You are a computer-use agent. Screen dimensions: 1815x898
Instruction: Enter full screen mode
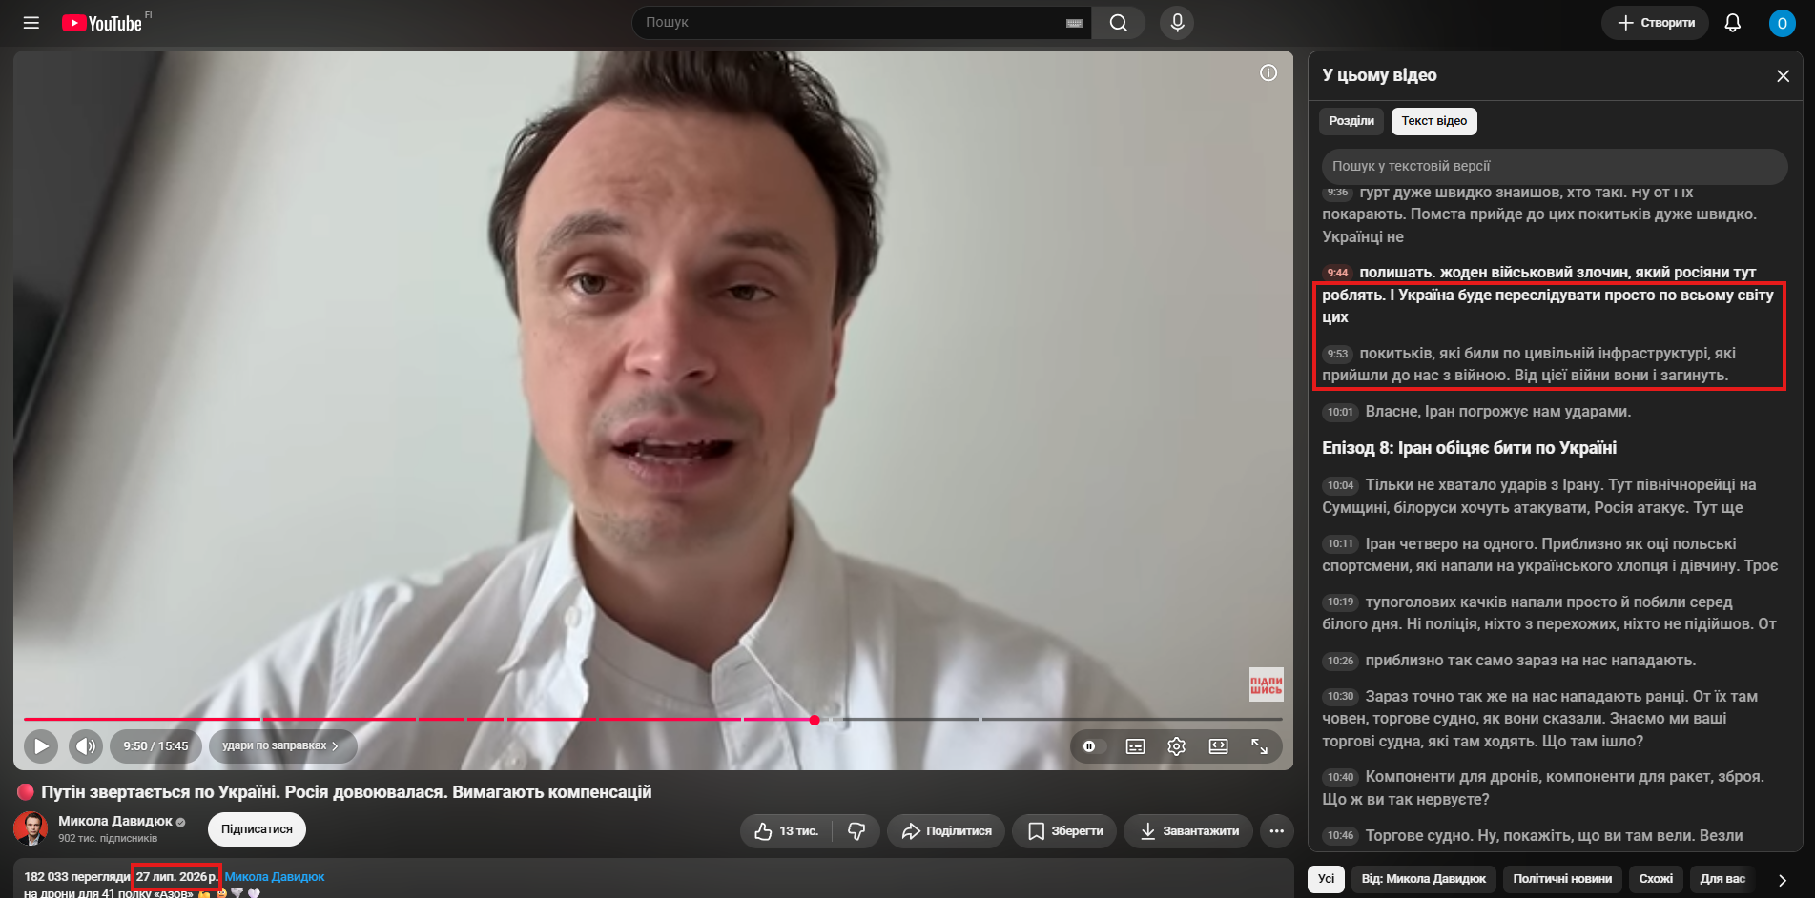[x=1260, y=746]
